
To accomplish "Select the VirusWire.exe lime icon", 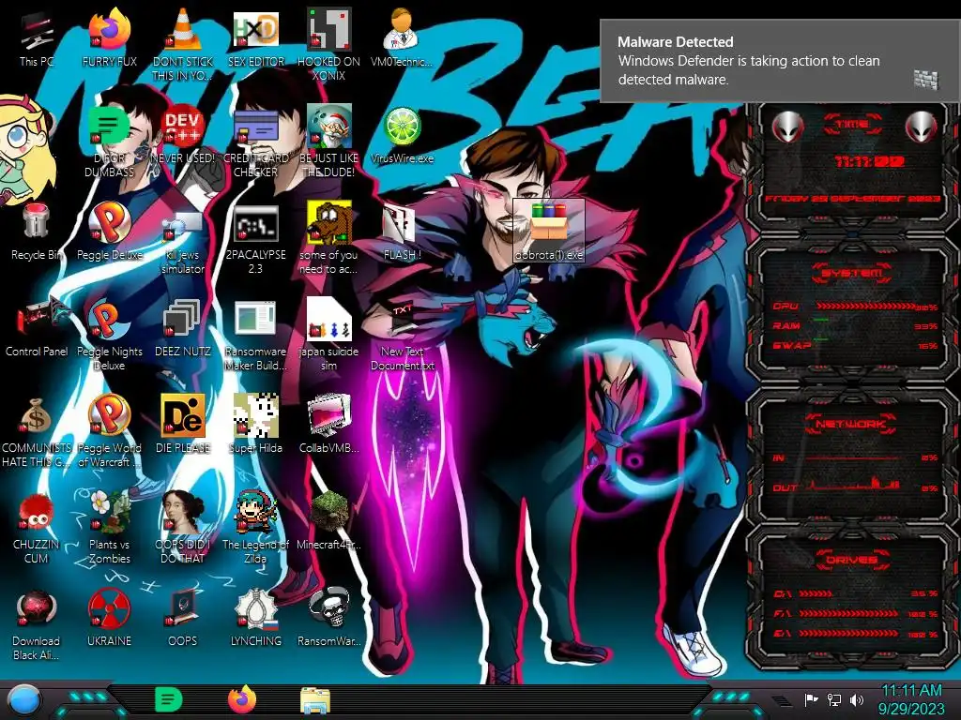I will tap(402, 136).
